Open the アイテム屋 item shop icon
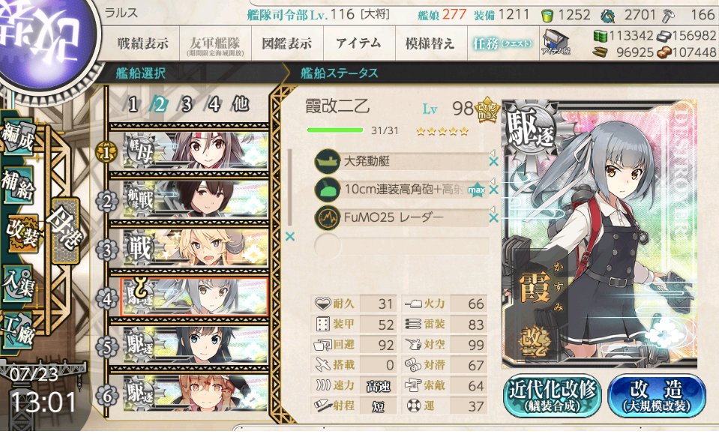The height and width of the screenshot is (434, 719). (x=556, y=42)
